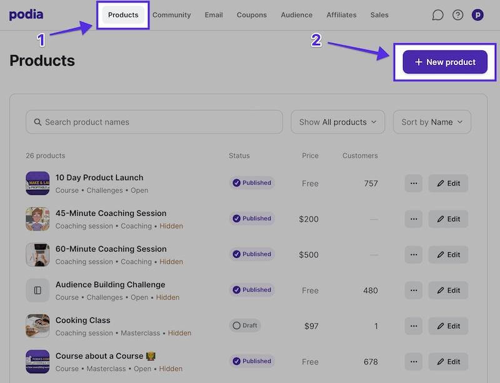Screen dimensions: 500x383
Task: Click the Audience Building Challenge placeholder icon
Action: [x=37, y=290]
